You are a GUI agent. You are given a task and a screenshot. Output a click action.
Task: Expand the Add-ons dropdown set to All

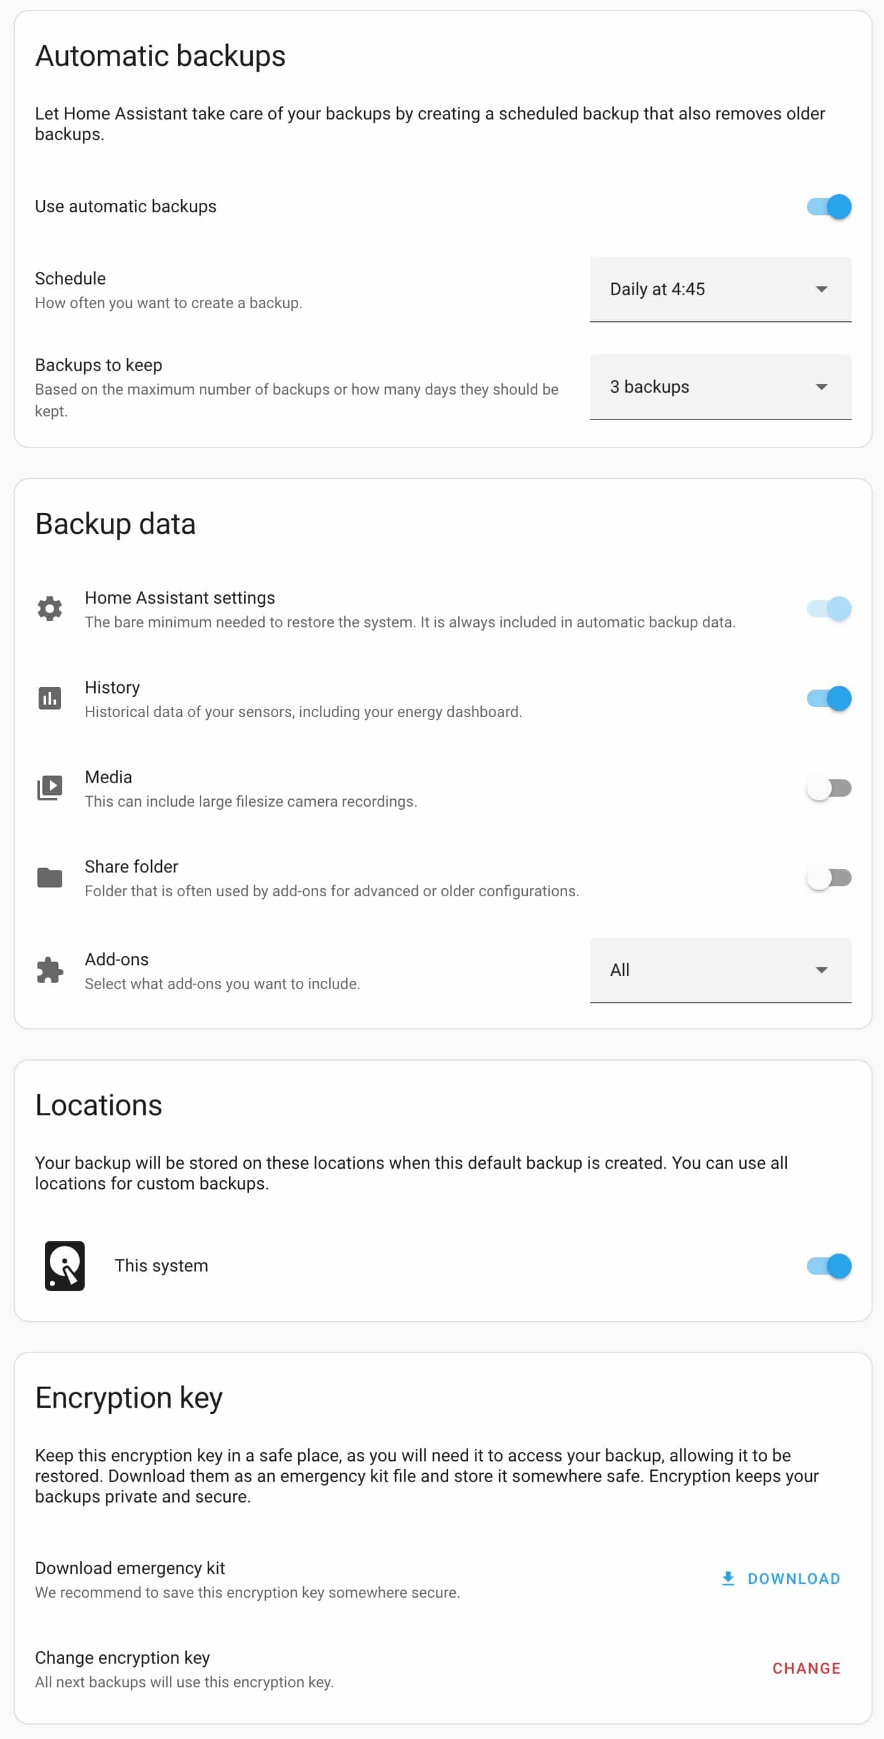pos(720,970)
